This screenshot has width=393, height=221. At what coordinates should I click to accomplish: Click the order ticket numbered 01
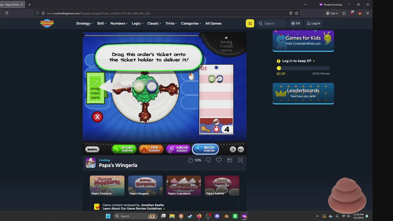click(x=216, y=99)
